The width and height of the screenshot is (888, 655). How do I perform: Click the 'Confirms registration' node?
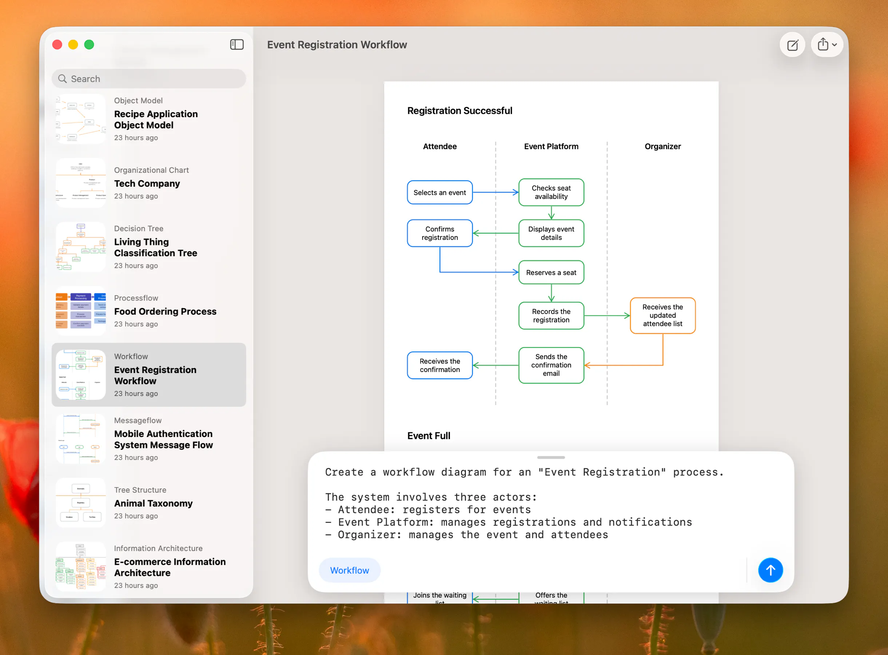[440, 233]
